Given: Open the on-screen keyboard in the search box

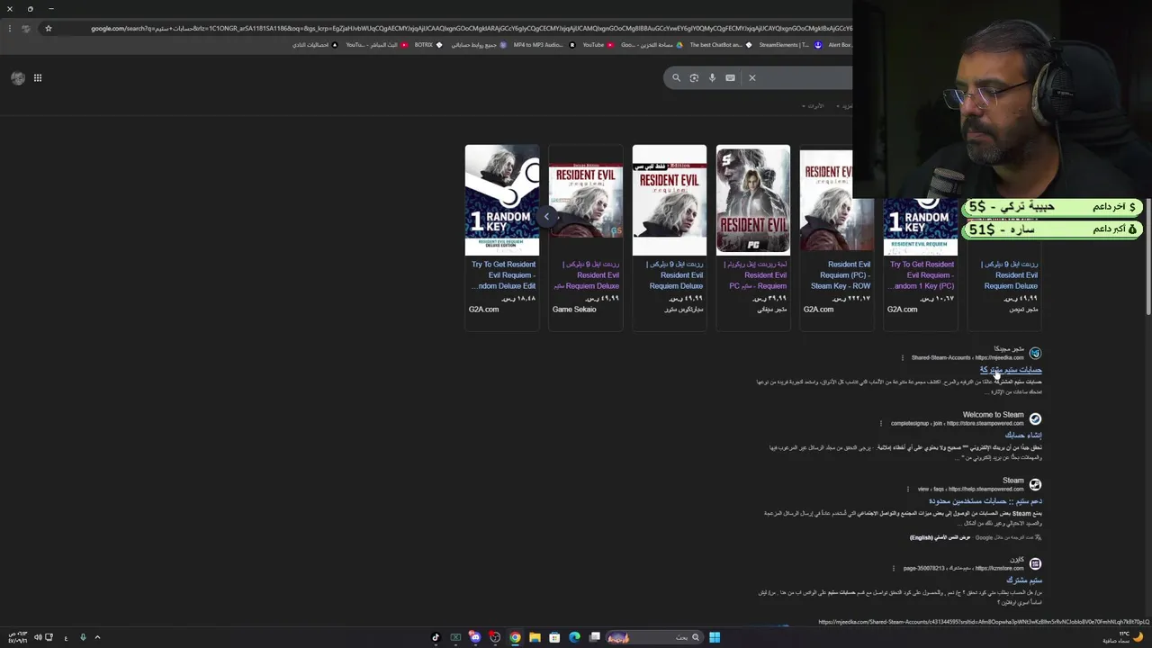Looking at the screenshot, I should (730, 78).
